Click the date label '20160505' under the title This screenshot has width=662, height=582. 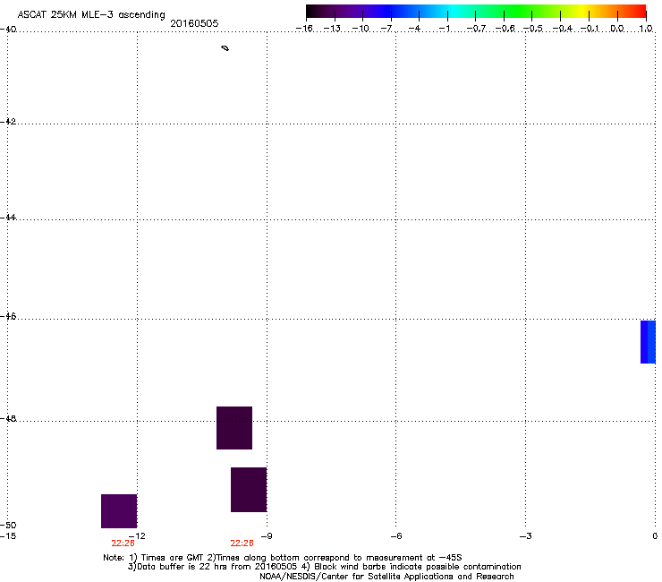194,23
